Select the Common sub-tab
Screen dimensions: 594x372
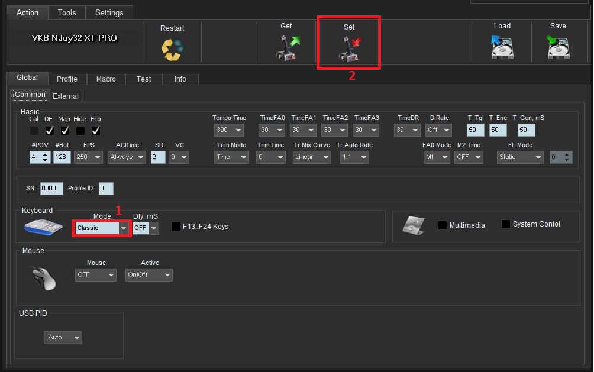(x=30, y=95)
